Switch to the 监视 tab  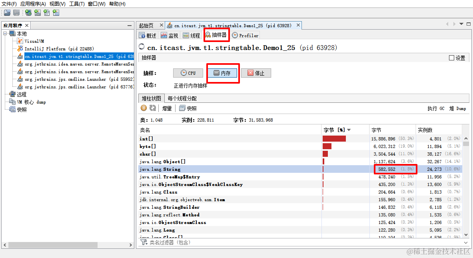pyautogui.click(x=170, y=36)
